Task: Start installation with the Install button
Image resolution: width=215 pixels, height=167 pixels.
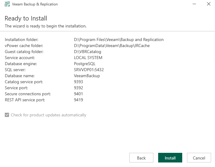Action: (x=170, y=158)
